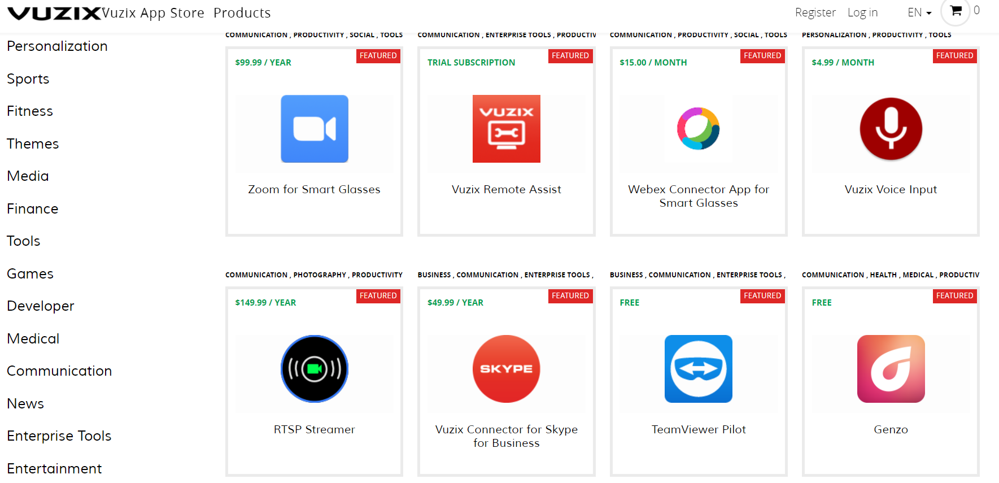Viewport: 999px width, 483px height.
Task: Open the TeamViewer Pilot app icon
Action: click(x=699, y=369)
